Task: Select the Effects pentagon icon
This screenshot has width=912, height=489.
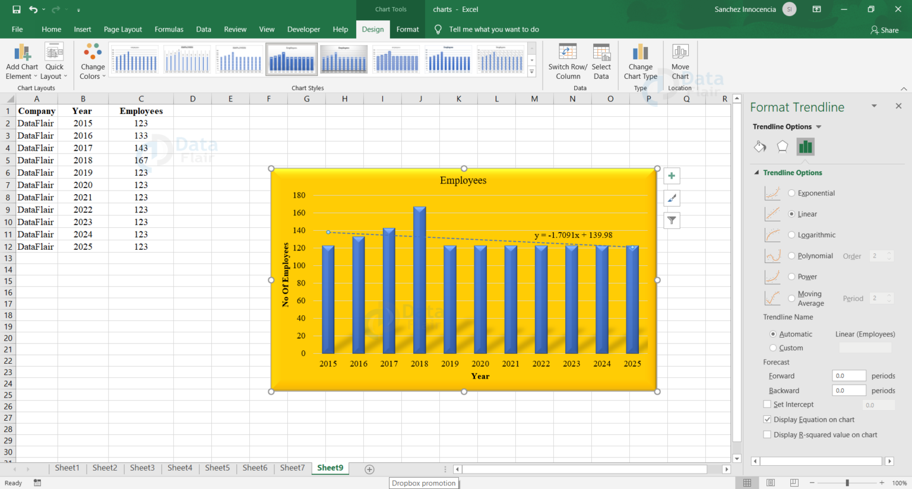Action: tap(783, 147)
